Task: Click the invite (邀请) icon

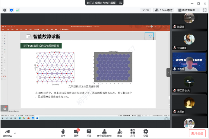Action: click(120, 133)
